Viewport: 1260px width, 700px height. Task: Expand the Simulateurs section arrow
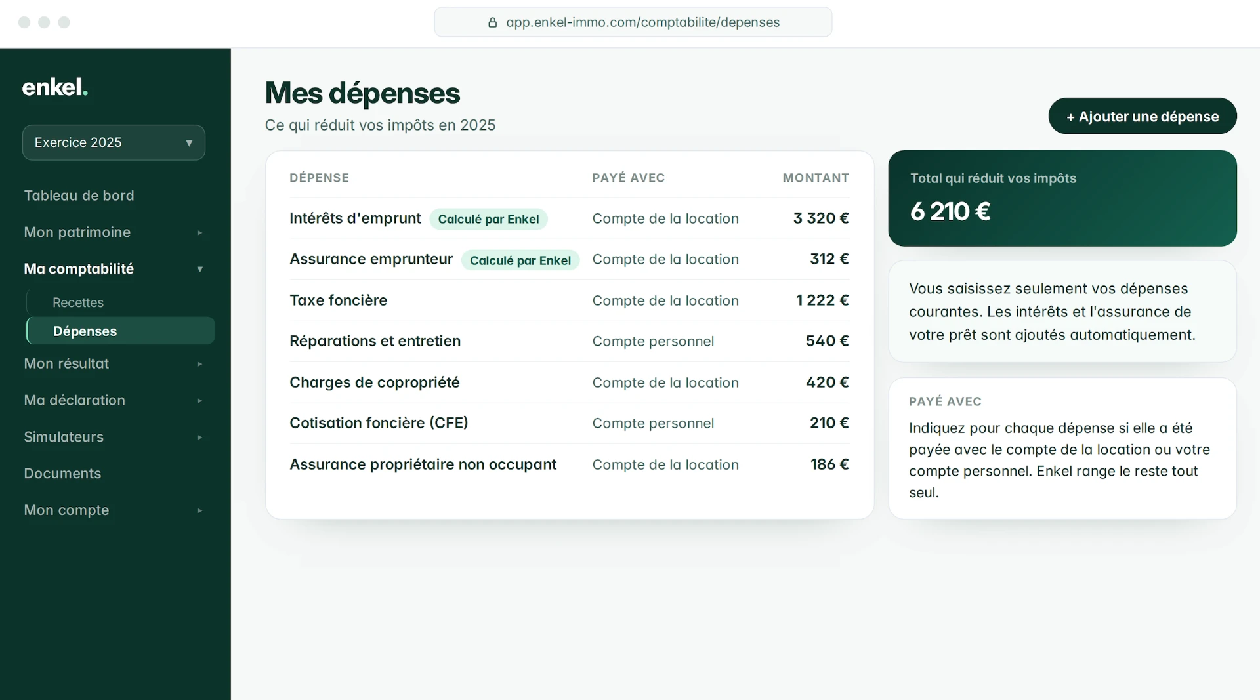[199, 438]
